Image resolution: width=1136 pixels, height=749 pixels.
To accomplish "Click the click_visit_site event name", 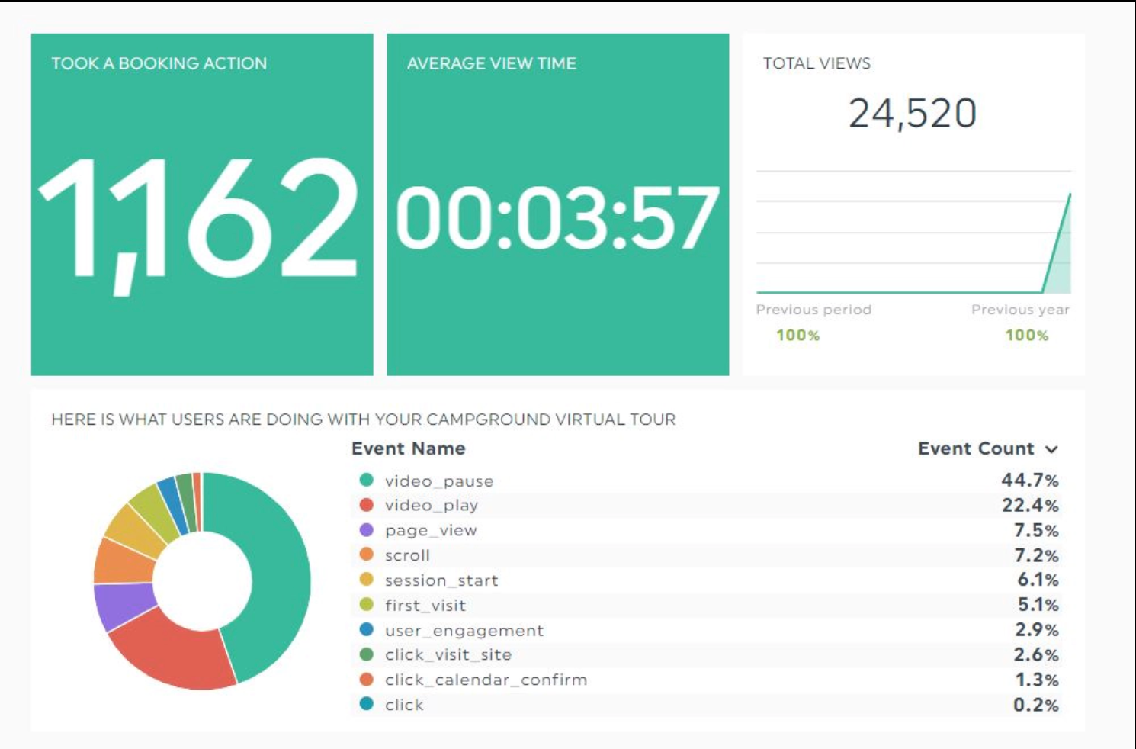I will (x=448, y=655).
